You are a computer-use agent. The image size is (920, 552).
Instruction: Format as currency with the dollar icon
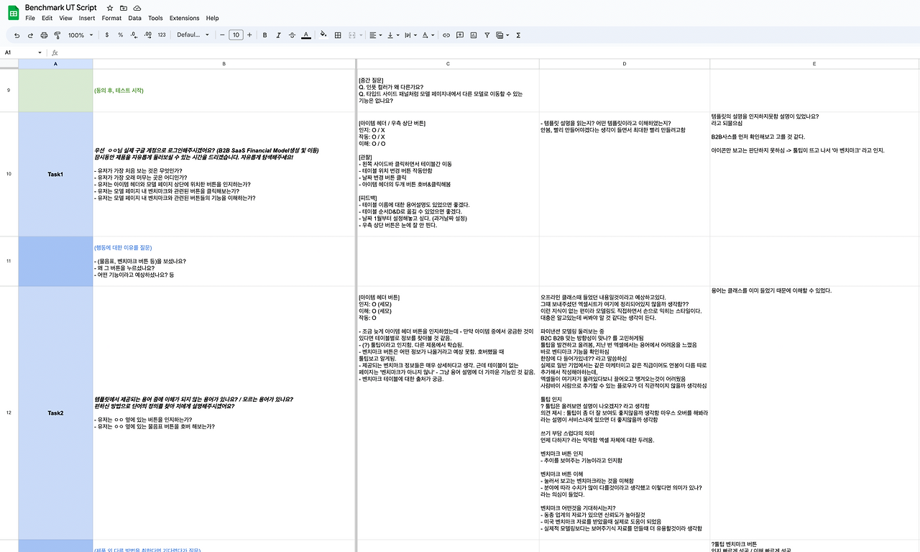[107, 34]
